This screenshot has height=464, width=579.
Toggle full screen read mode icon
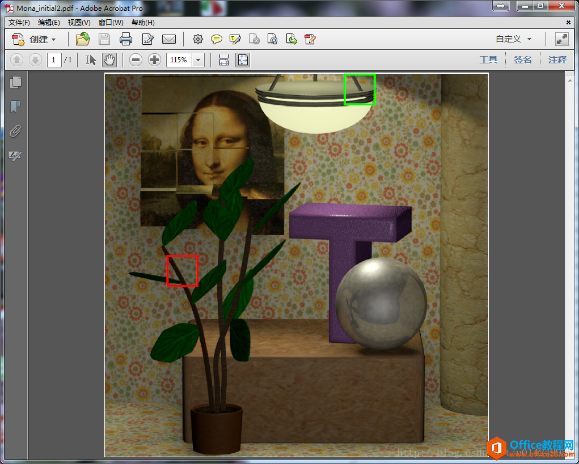click(x=561, y=39)
